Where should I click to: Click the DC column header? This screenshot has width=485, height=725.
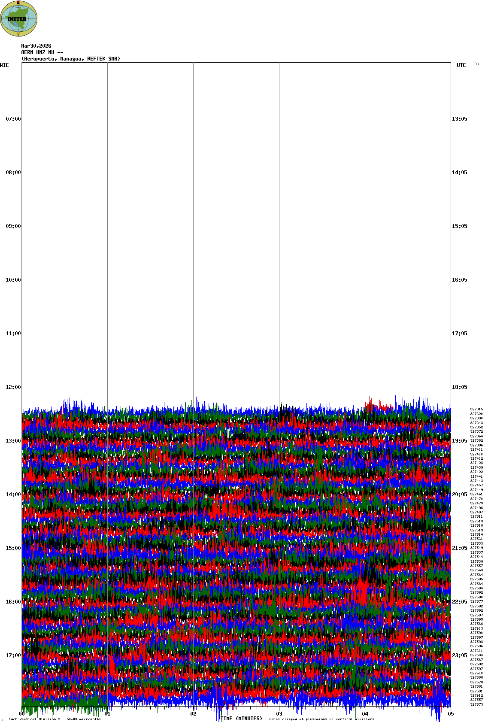click(476, 64)
